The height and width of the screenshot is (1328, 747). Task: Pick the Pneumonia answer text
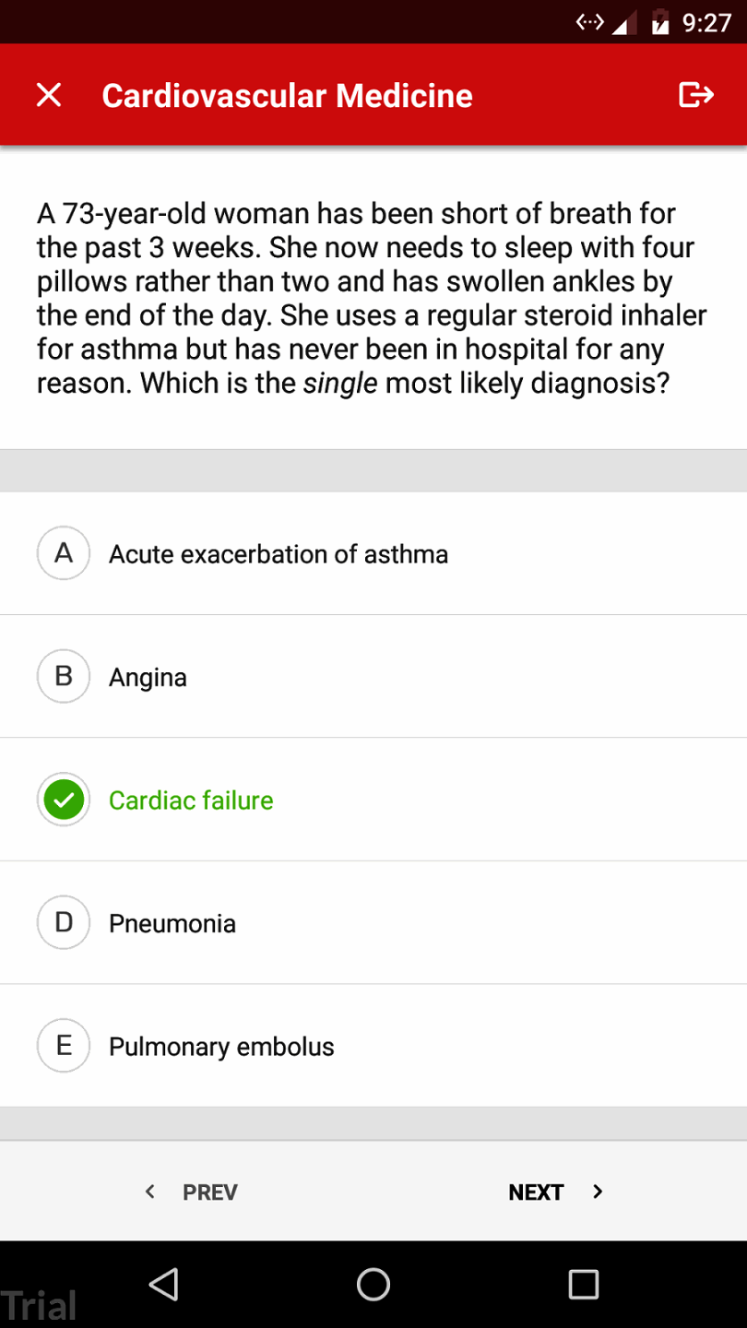[x=172, y=924]
